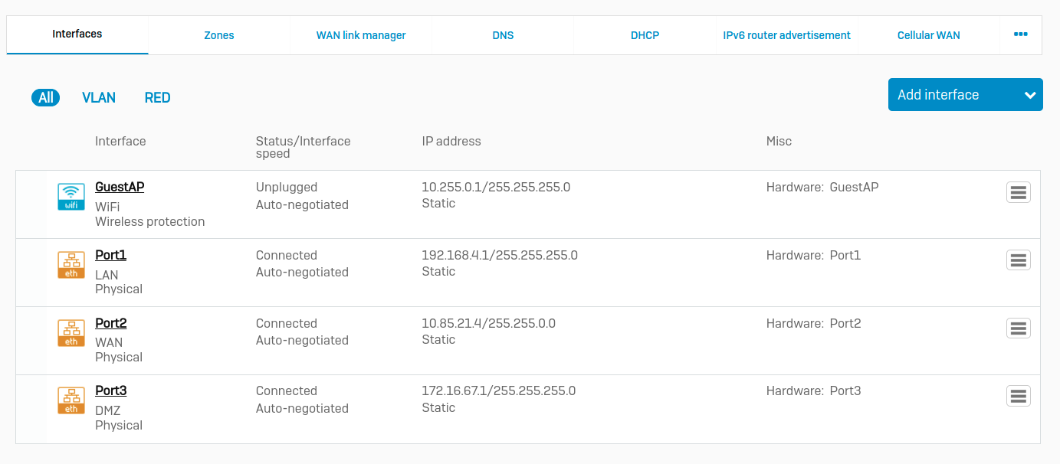Open the hamburger menu for Port1
Screen dimensions: 1060x464
point(1018,260)
